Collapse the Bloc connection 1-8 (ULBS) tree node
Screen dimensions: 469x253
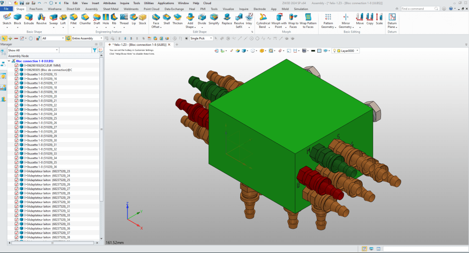click(x=9, y=60)
